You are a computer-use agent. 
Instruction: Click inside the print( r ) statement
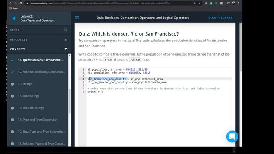click(x=95, y=92)
